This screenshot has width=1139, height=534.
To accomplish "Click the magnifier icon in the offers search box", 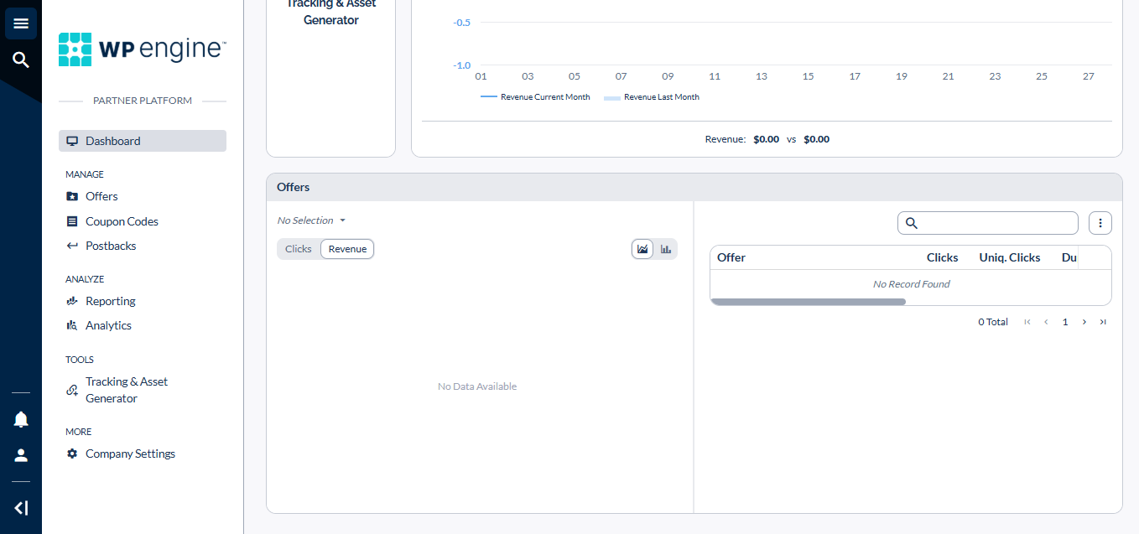I will click(912, 223).
